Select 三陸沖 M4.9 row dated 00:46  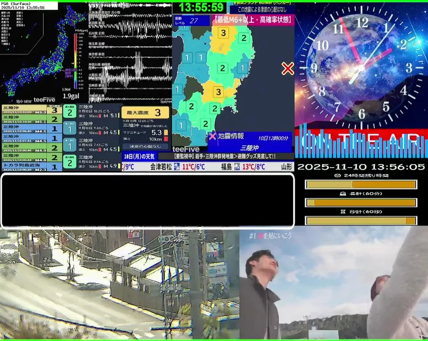click(32, 148)
